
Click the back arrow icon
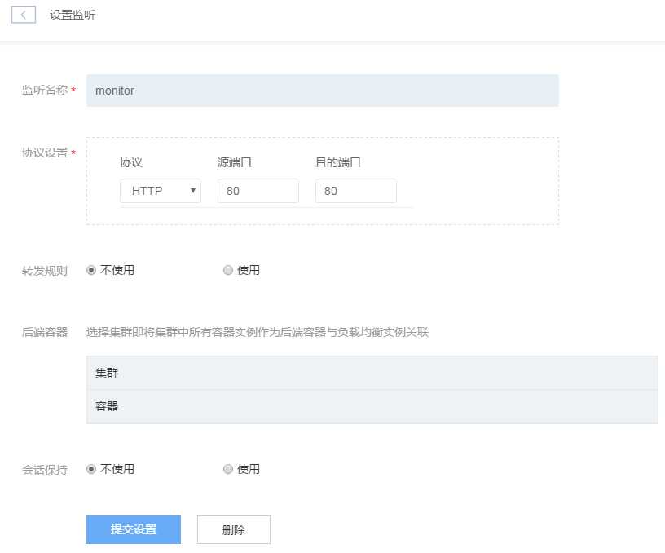click(24, 15)
